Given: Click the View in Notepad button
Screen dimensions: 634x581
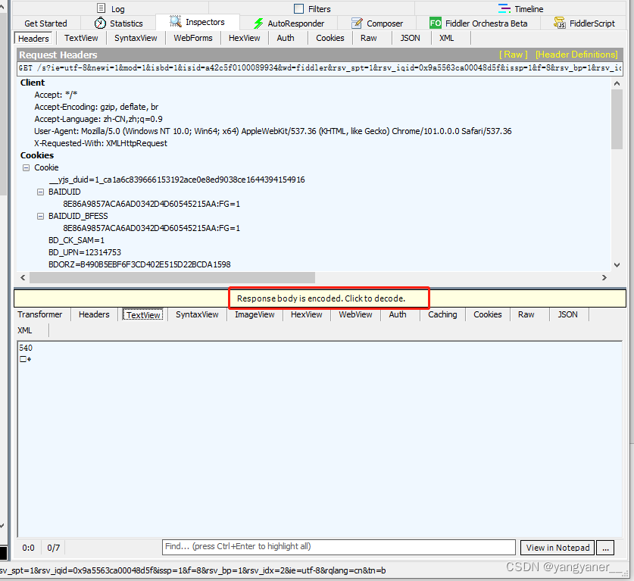Looking at the screenshot, I should [557, 548].
